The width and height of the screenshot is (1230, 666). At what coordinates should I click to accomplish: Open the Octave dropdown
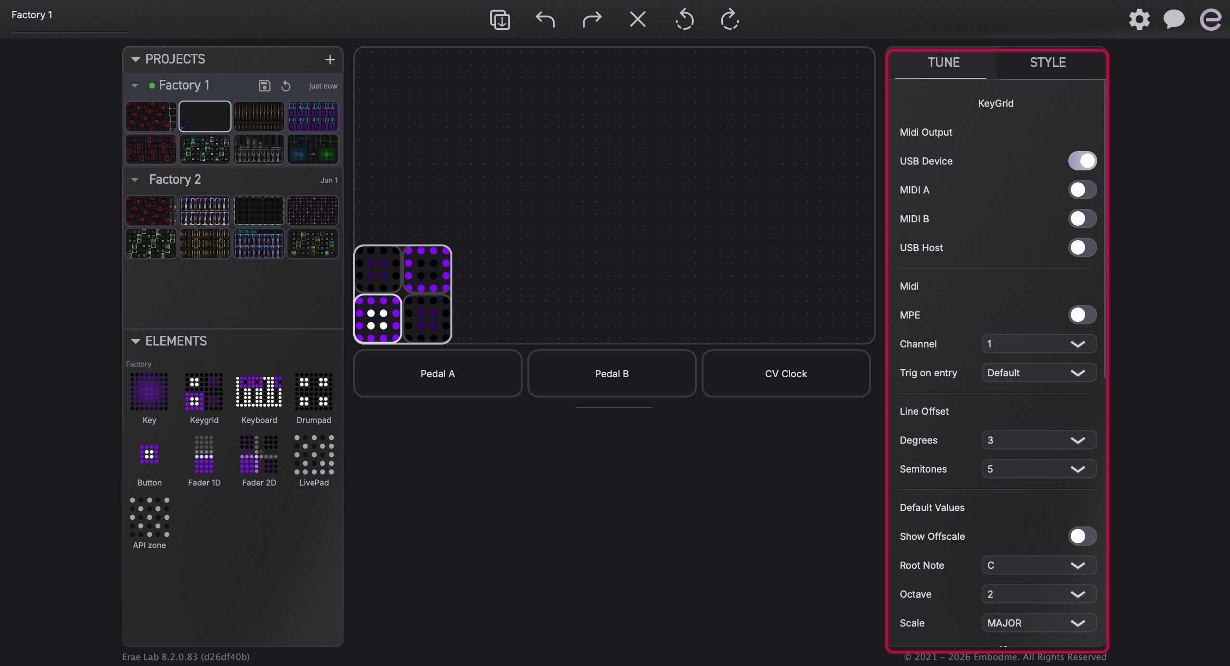pos(1039,594)
